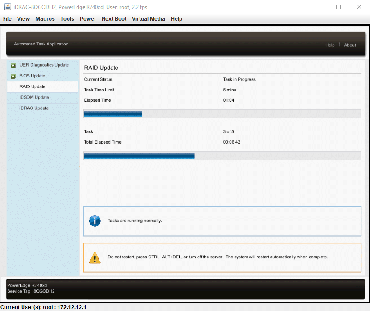Click the '01:04' elapsed time value
Image resolution: width=370 pixels, height=311 pixels.
229,100
